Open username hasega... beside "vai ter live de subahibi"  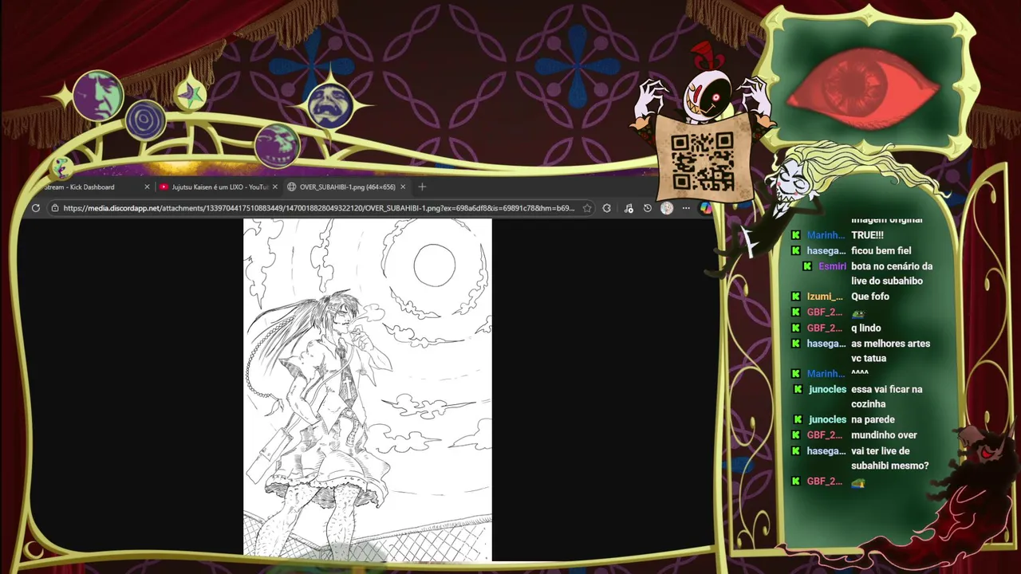(826, 451)
